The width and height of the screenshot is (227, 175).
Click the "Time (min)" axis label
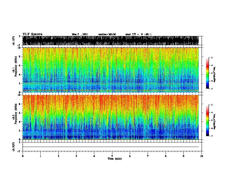tap(115, 159)
